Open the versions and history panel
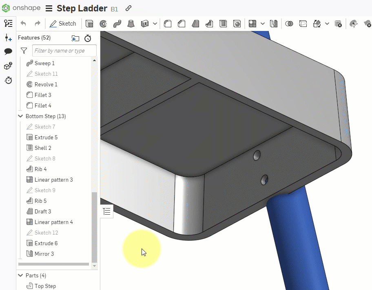The height and width of the screenshot is (290, 372). (8, 80)
